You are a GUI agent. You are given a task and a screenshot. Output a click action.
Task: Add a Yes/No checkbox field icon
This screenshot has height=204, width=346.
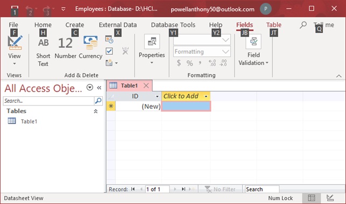point(109,51)
